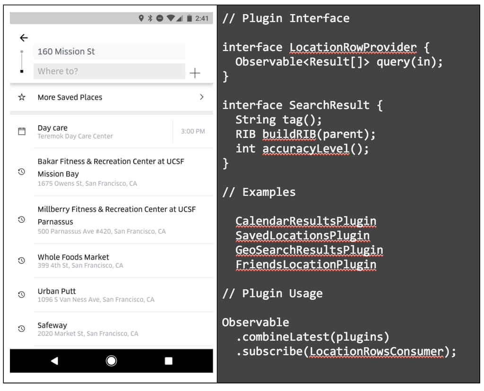
Task: Click 'Observable<Result[]> query(in);' line
Action: click(x=339, y=62)
